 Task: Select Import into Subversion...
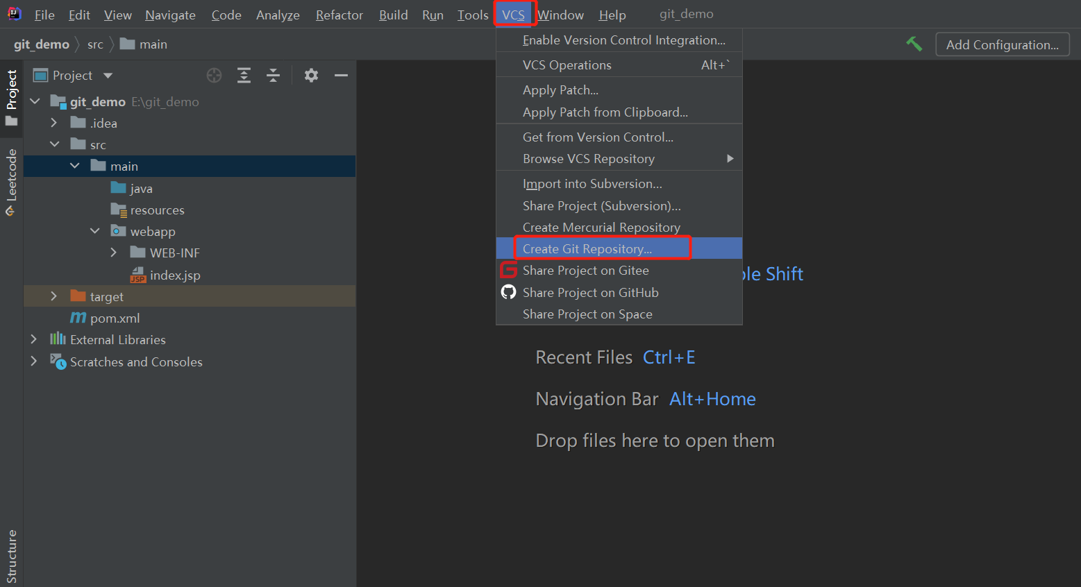pos(619,184)
